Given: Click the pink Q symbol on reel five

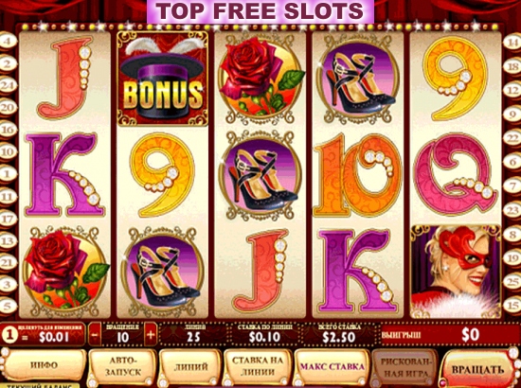Looking at the screenshot, I should (x=458, y=175).
